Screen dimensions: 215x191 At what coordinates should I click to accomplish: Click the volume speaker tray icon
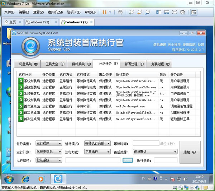(x=185, y=179)
